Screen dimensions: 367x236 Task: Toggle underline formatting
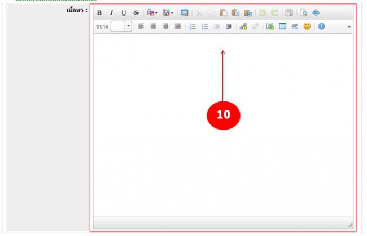(x=124, y=13)
